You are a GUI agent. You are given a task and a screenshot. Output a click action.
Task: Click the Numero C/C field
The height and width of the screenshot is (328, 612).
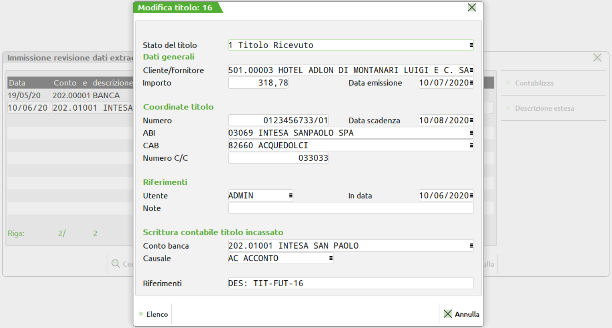[278, 158]
